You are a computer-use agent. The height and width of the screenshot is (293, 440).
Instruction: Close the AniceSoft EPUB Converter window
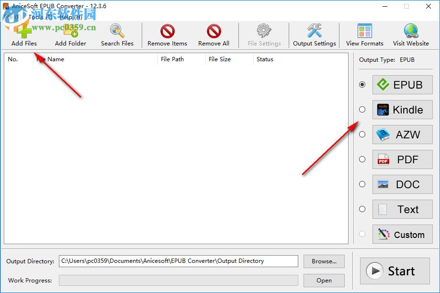coord(429,6)
